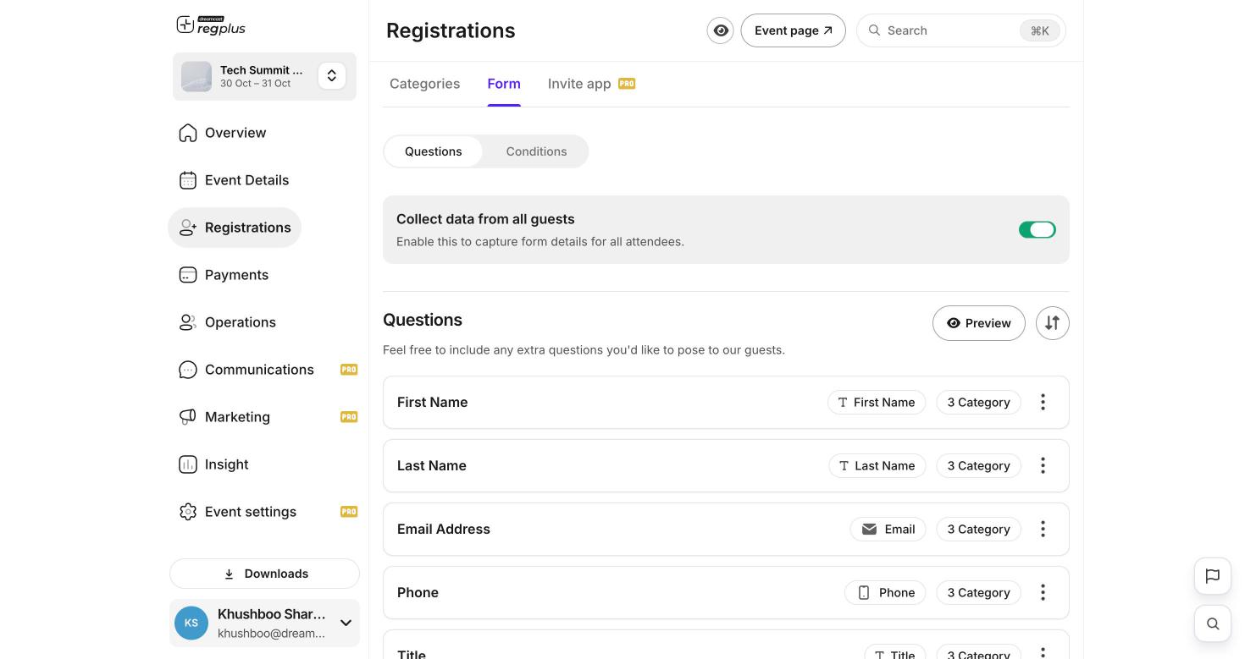Click the Registrations person-plus icon
This screenshot has height=659, width=1245.
click(188, 228)
